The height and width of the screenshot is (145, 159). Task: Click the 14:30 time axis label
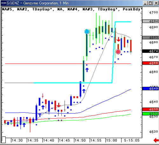click(17, 140)
